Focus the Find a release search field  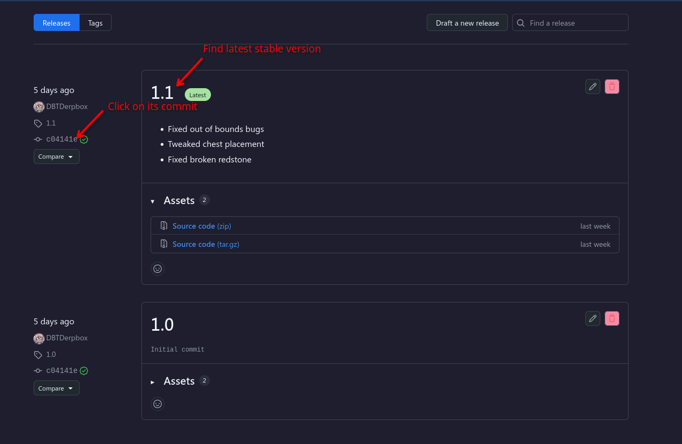570,23
